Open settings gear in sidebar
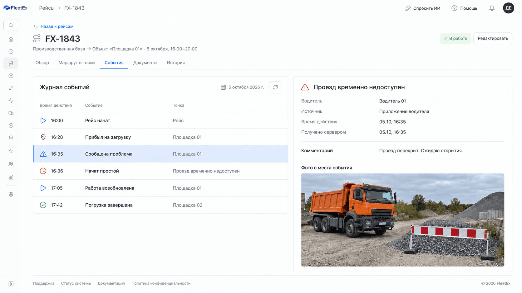 [11, 194]
